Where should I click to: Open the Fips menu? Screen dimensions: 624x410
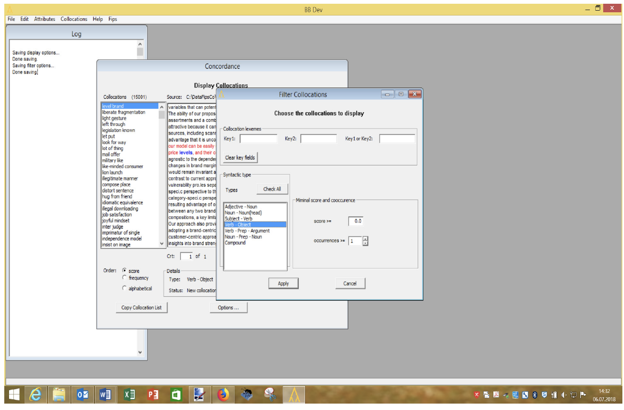pos(113,19)
